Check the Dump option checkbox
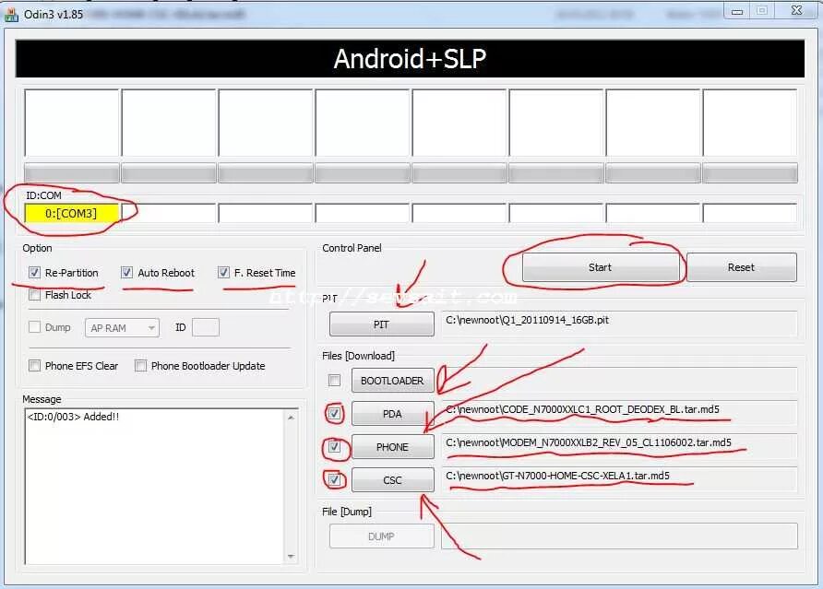 (34, 327)
